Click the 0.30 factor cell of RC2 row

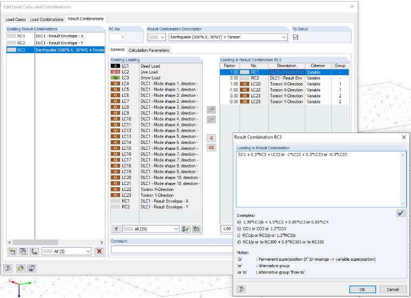pyautogui.click(x=230, y=78)
